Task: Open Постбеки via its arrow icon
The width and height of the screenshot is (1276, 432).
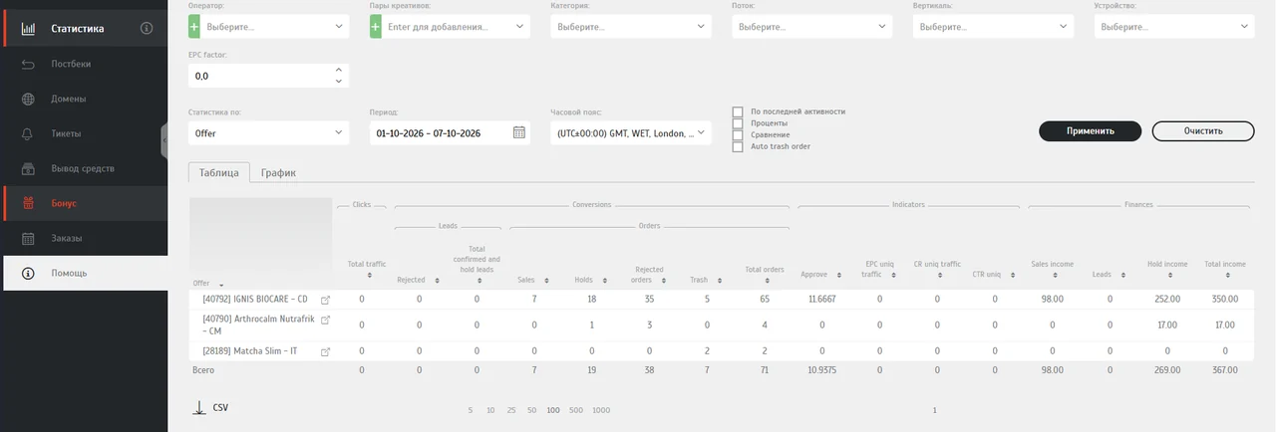Action: (x=29, y=64)
